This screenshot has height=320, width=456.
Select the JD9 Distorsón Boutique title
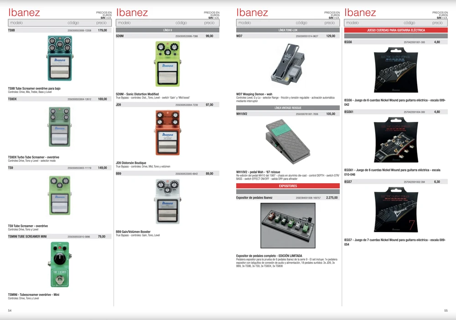[131, 163]
